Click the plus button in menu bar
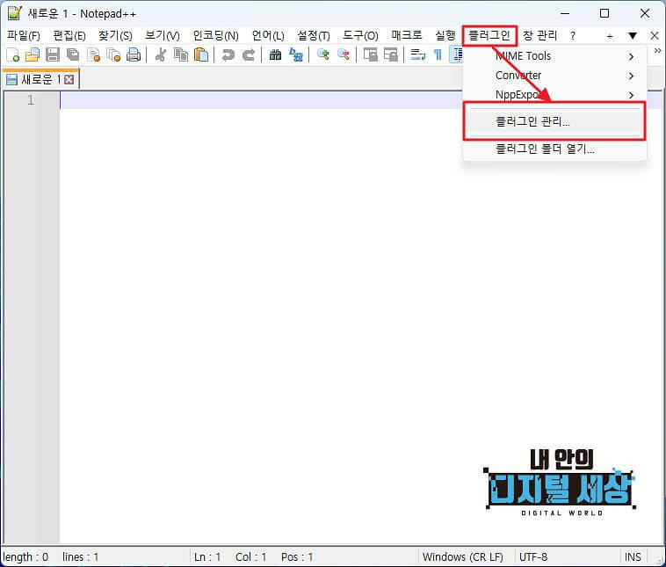The width and height of the screenshot is (666, 567). coord(610,37)
